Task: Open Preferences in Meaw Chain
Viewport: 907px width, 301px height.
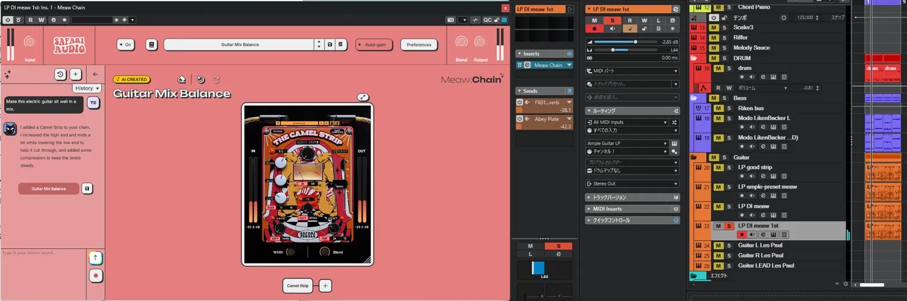Action: [x=419, y=44]
